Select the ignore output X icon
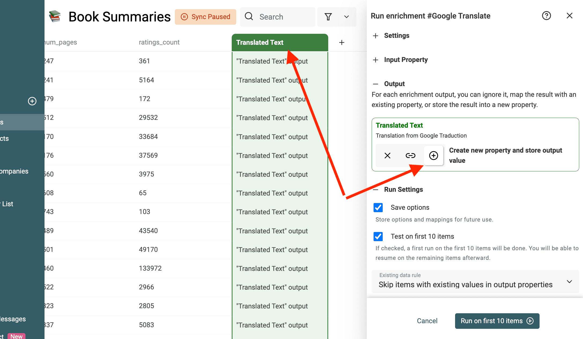 point(387,156)
